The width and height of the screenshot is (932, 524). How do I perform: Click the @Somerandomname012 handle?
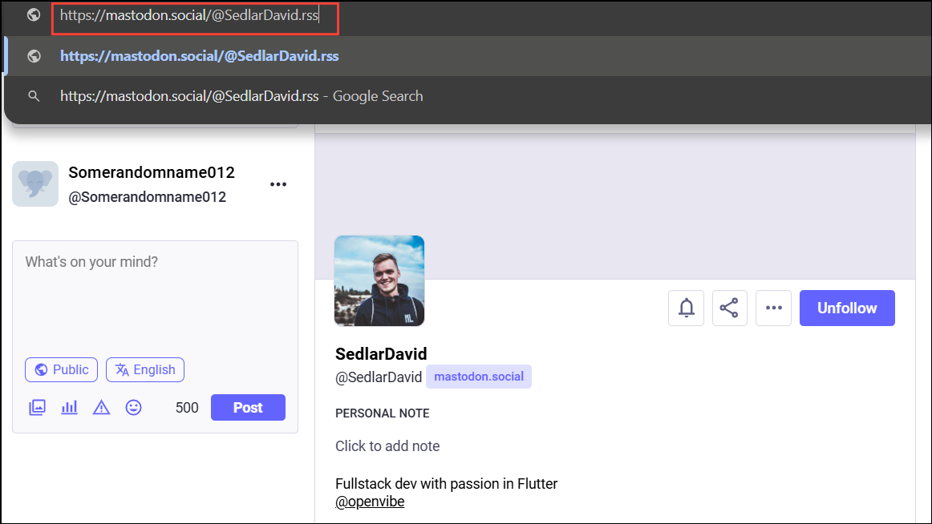pyautogui.click(x=148, y=197)
